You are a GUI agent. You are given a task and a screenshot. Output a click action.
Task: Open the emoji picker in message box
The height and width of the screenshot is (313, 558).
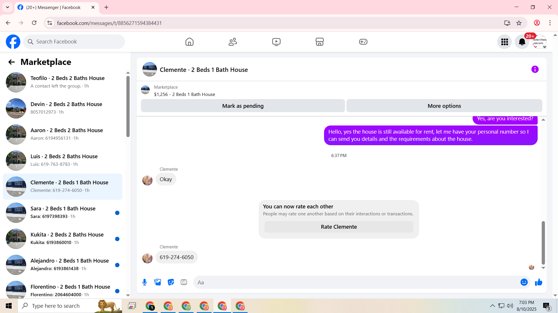pyautogui.click(x=524, y=282)
